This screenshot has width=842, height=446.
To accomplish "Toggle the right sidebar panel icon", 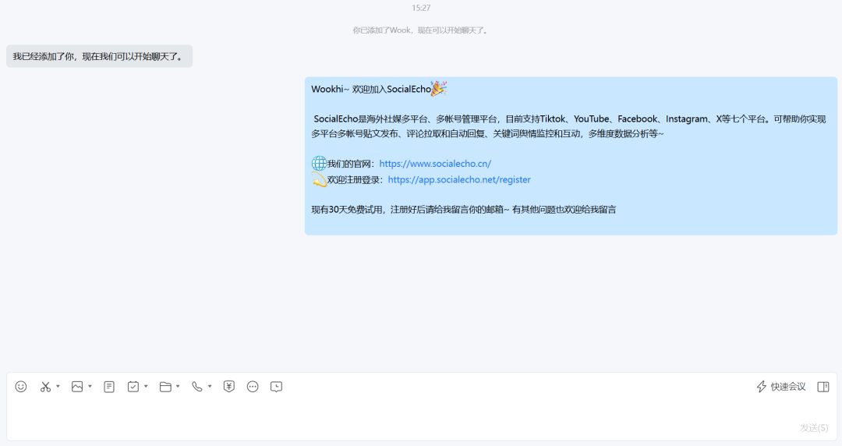I will 823,387.
